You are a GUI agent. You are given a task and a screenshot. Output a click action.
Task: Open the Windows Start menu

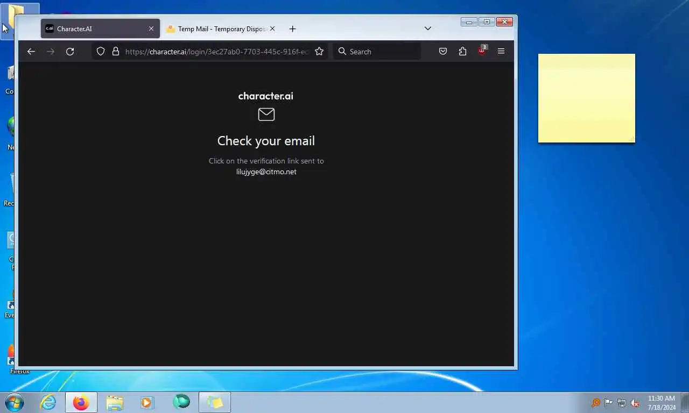coord(14,402)
